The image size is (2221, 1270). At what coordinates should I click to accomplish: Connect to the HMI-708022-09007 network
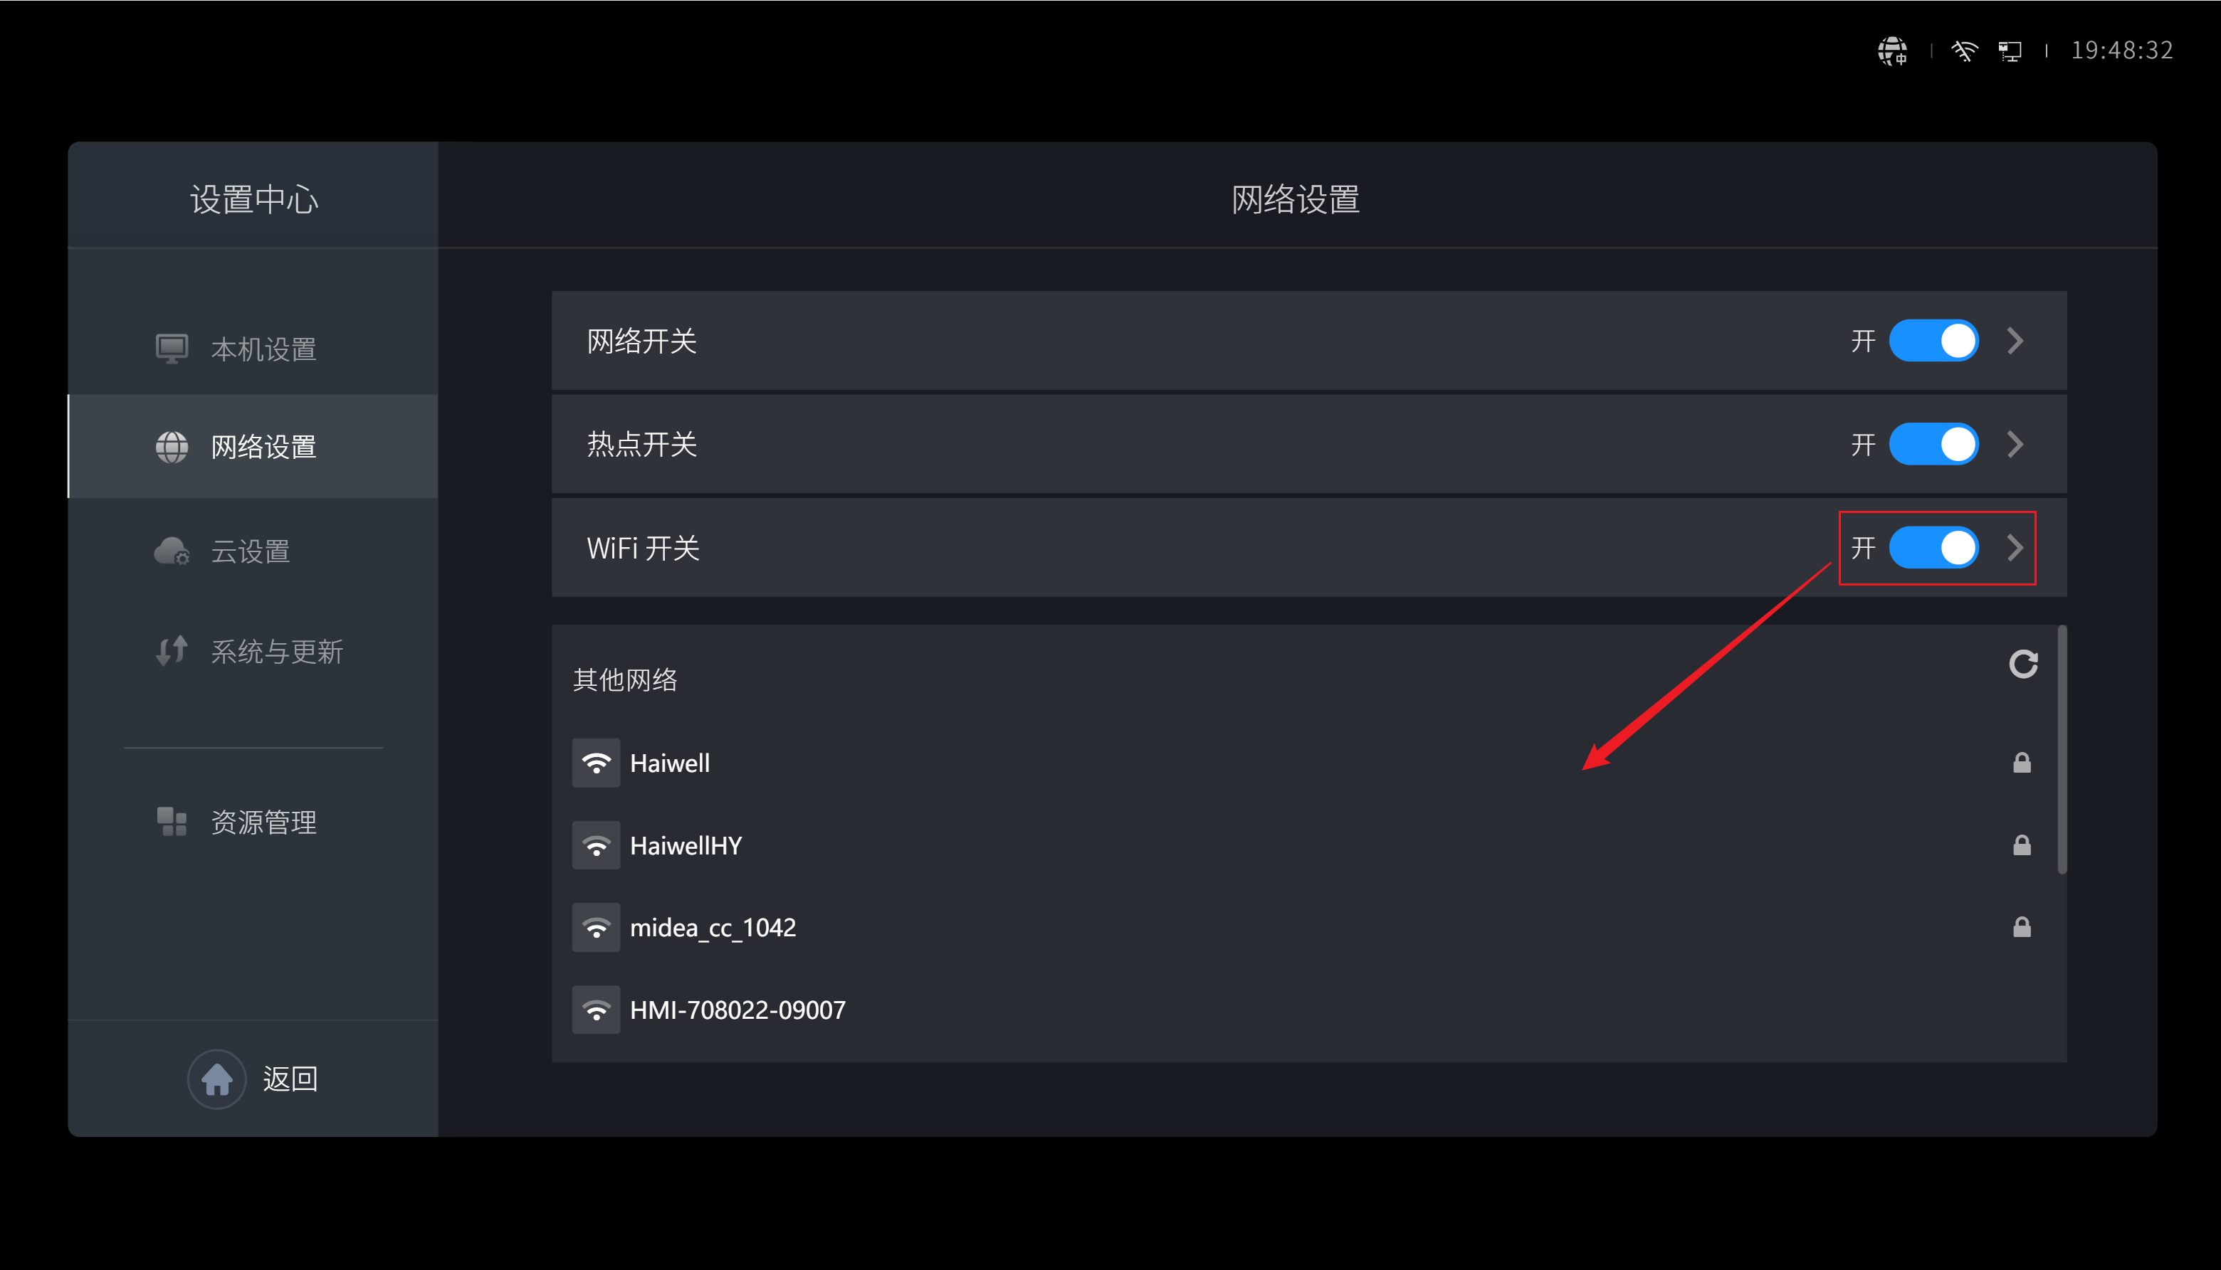click(1309, 1010)
